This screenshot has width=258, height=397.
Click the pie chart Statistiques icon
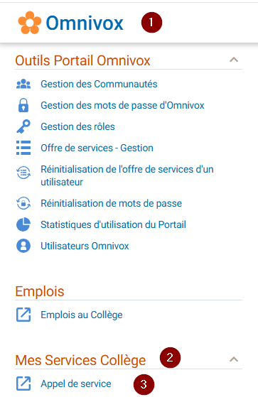point(23,224)
